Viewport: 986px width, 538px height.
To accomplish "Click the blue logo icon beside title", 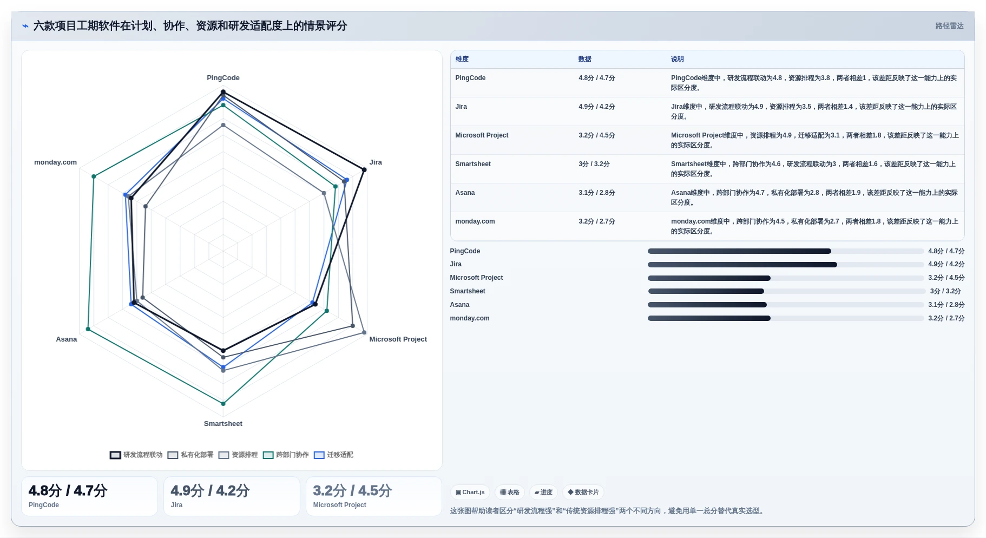I will [25, 26].
